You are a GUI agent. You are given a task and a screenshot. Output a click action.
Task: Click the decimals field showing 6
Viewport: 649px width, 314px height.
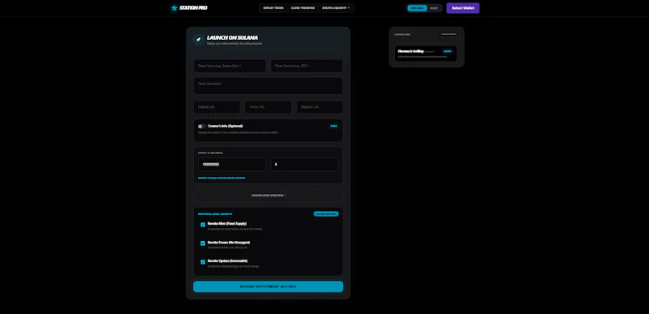point(305,164)
